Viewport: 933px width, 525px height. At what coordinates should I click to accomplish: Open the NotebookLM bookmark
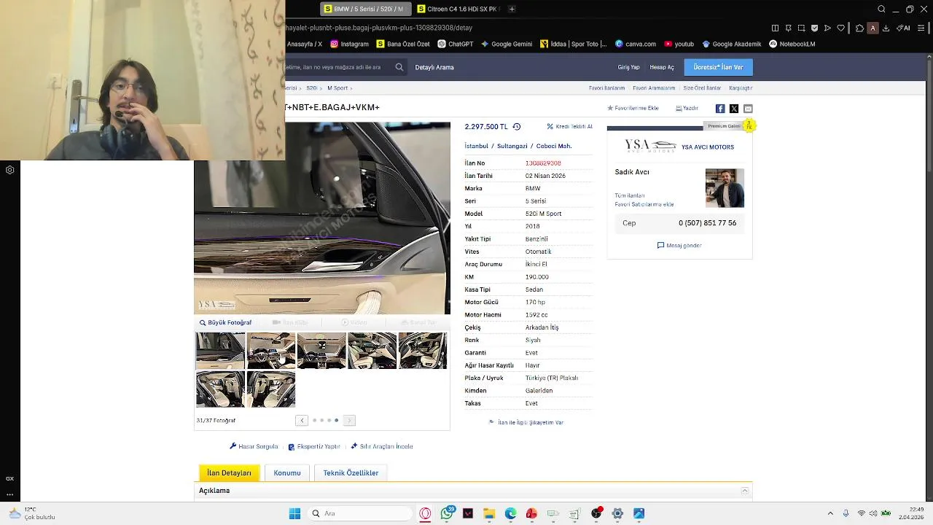pyautogui.click(x=791, y=44)
